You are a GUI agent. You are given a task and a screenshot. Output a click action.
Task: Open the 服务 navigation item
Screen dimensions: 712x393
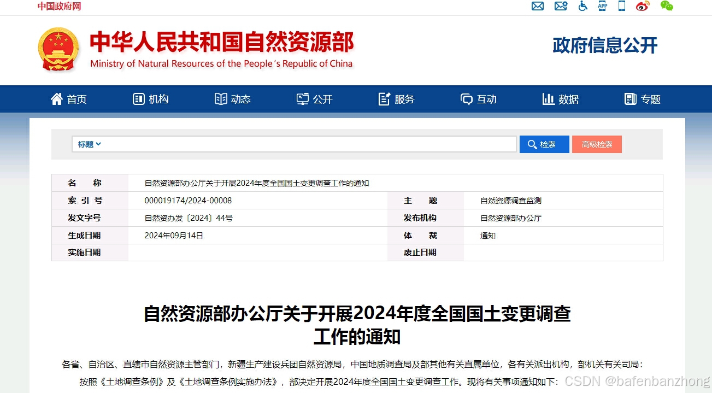tap(405, 99)
